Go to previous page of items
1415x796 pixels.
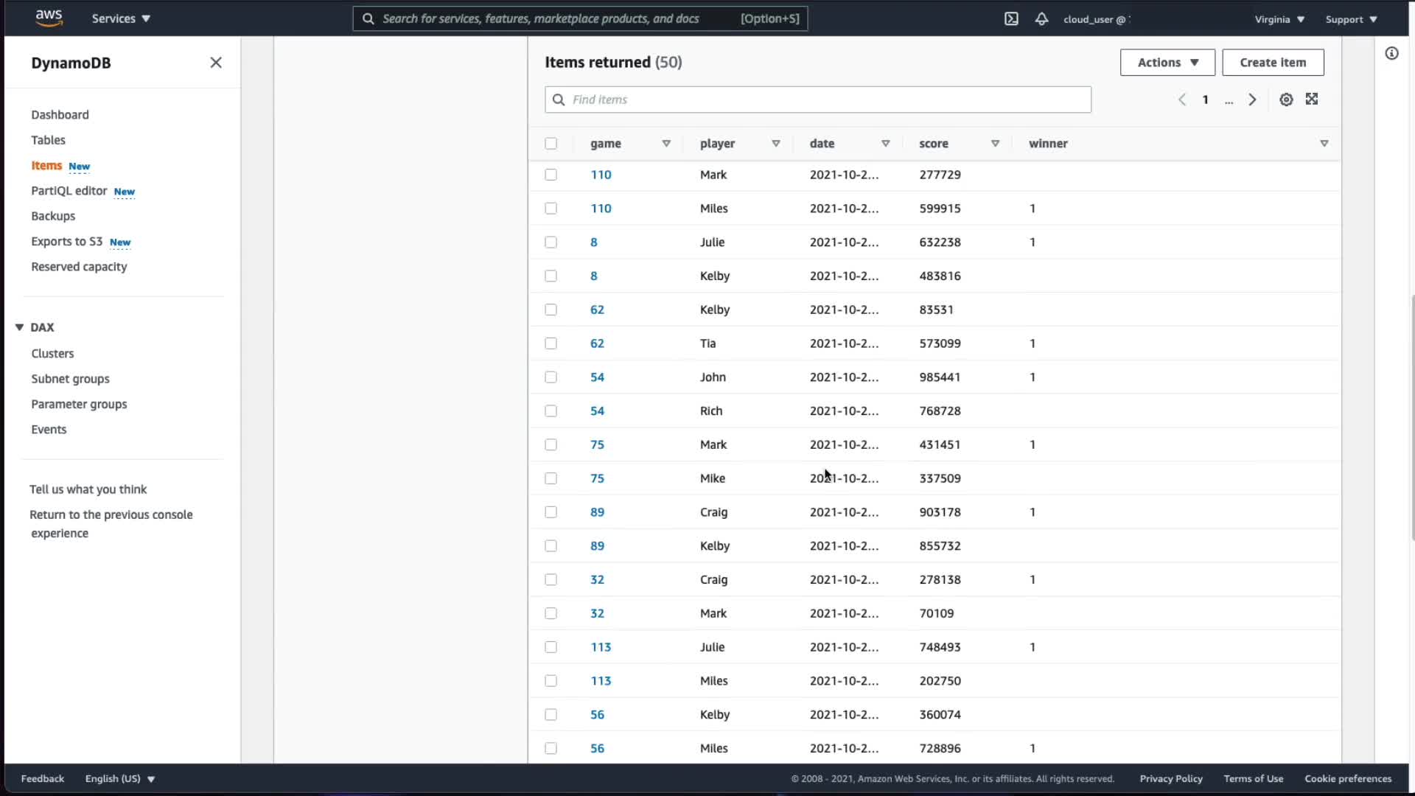tap(1182, 99)
